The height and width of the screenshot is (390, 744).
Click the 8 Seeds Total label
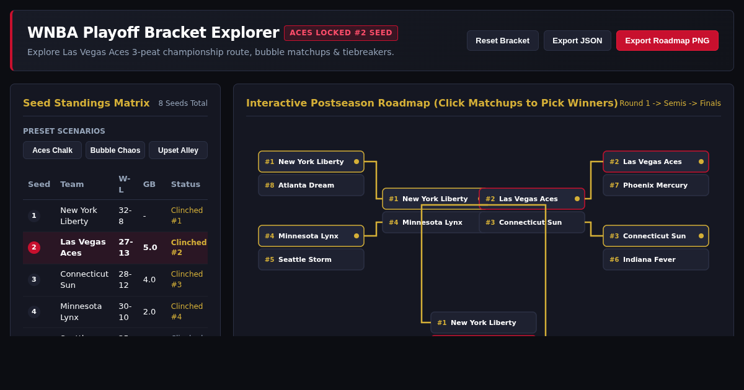coord(183,103)
